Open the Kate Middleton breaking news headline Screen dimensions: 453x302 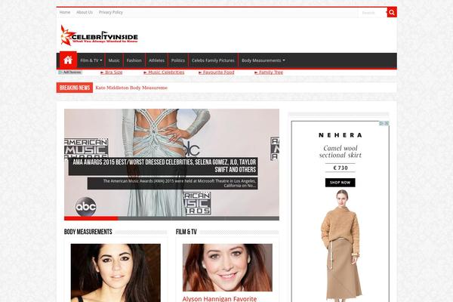click(x=131, y=88)
